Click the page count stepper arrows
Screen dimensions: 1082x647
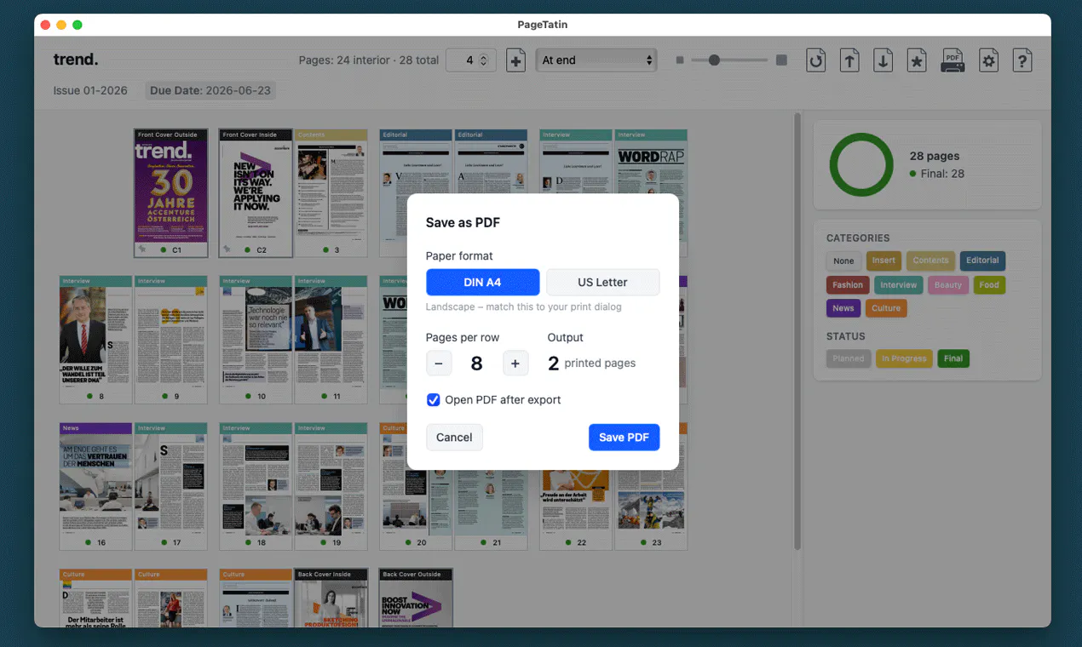[483, 60]
